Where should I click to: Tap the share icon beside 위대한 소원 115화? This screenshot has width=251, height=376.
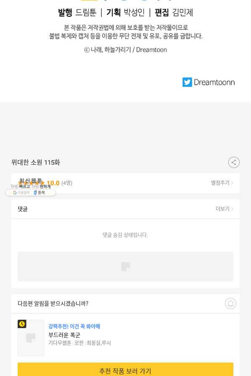pos(234,162)
